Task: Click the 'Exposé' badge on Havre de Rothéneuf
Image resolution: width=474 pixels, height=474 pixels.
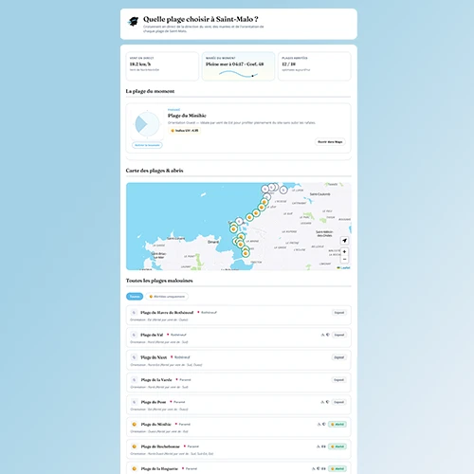Action: tap(339, 313)
